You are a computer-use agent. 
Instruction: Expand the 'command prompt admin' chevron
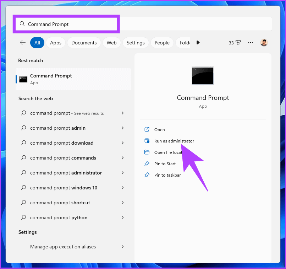pyautogui.click(x=122, y=128)
